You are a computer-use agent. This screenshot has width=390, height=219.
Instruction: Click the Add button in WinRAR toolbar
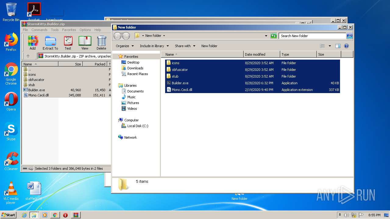[33, 43]
